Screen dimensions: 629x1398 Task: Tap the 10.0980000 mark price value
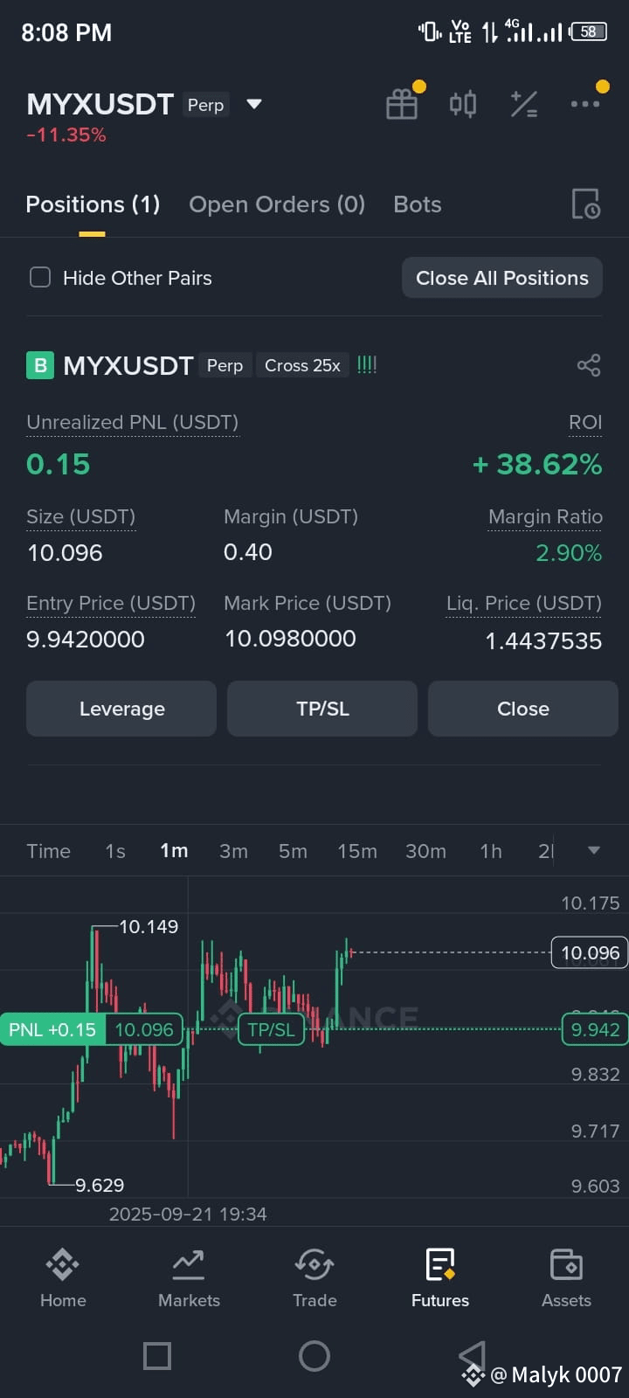pyautogui.click(x=290, y=639)
